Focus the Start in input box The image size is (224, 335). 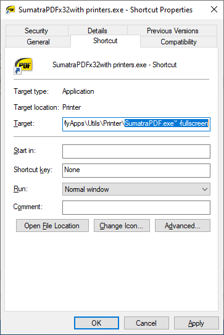136,152
